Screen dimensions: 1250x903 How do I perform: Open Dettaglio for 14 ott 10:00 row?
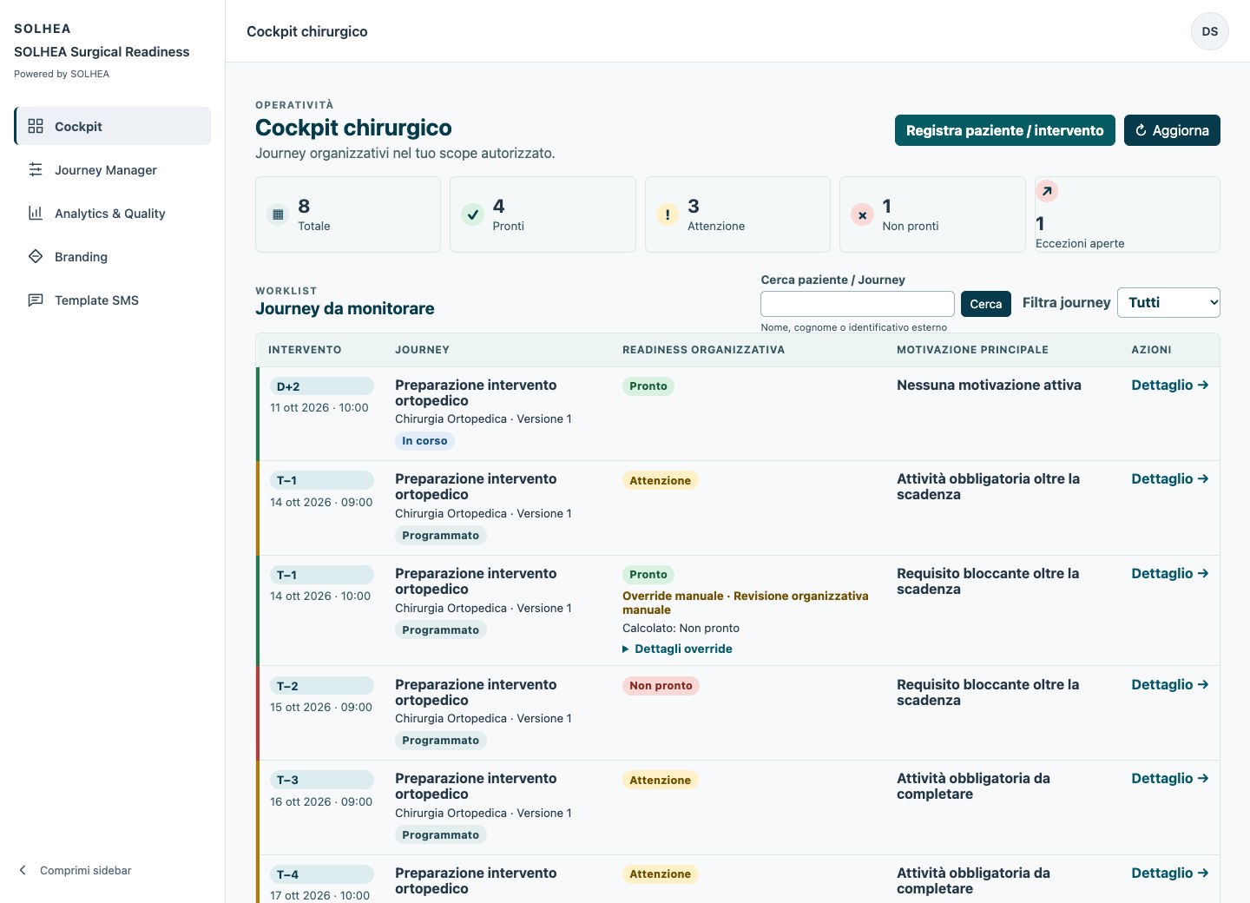[x=1170, y=573]
